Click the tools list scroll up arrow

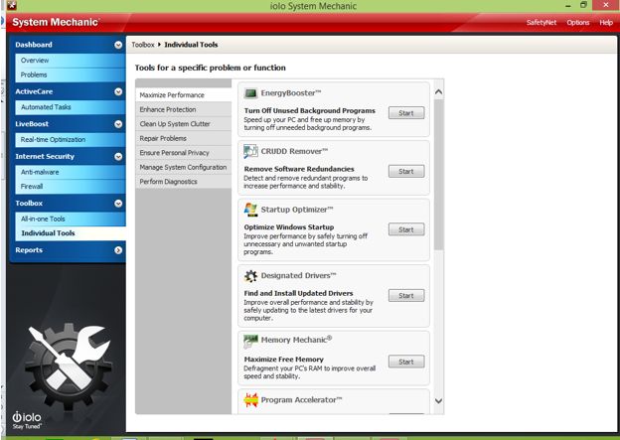[x=438, y=92]
